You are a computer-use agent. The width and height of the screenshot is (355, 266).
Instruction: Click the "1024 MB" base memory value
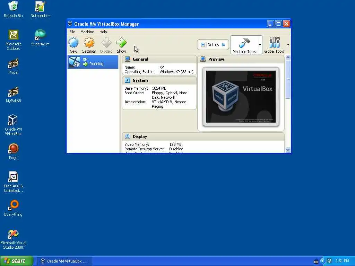tap(159, 88)
